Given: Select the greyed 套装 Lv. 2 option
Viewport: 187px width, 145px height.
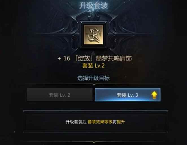Looking at the screenshot, I should pos(60,95).
